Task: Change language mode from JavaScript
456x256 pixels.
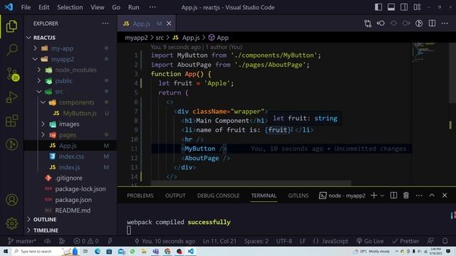Action: pos(334,241)
